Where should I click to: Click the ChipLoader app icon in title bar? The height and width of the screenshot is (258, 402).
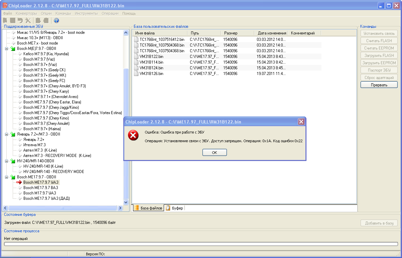(x=5, y=5)
